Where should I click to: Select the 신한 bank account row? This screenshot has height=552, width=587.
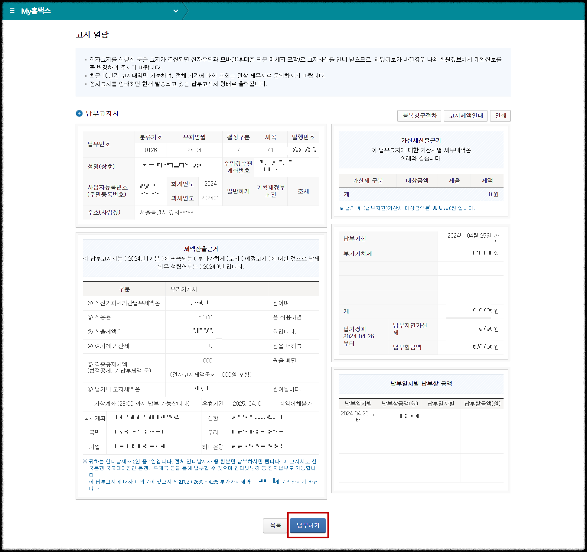click(x=213, y=418)
